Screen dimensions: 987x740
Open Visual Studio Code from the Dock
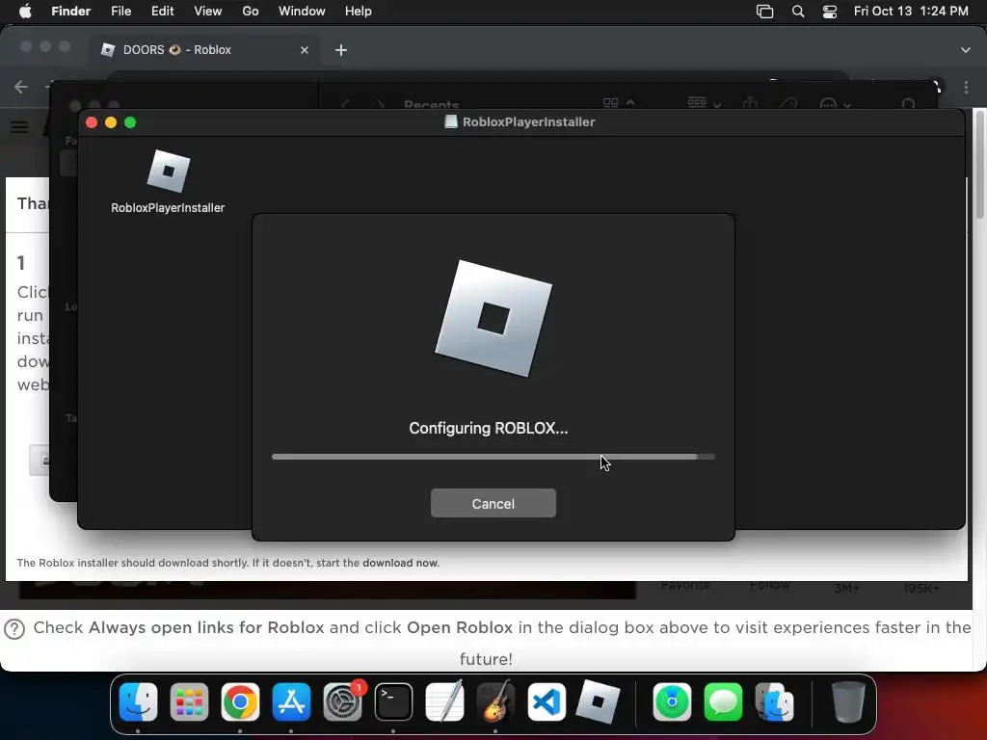click(547, 701)
